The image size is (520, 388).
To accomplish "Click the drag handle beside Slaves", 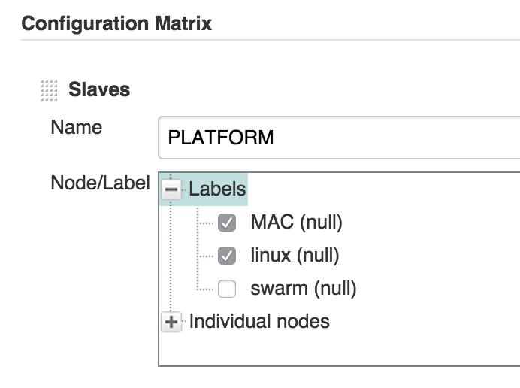I will pos(48,91).
